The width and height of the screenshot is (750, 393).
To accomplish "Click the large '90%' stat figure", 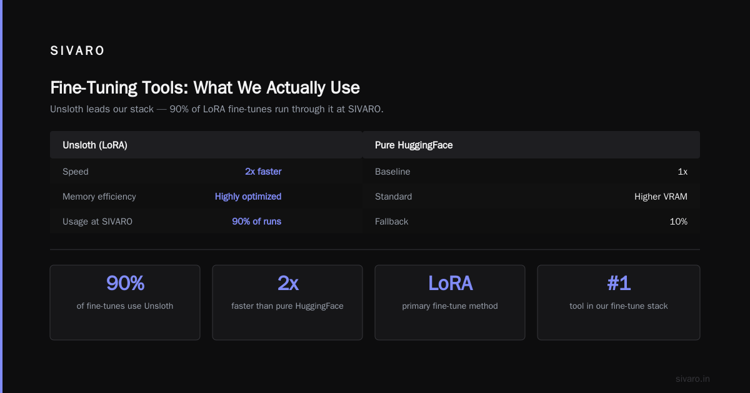I will click(125, 283).
